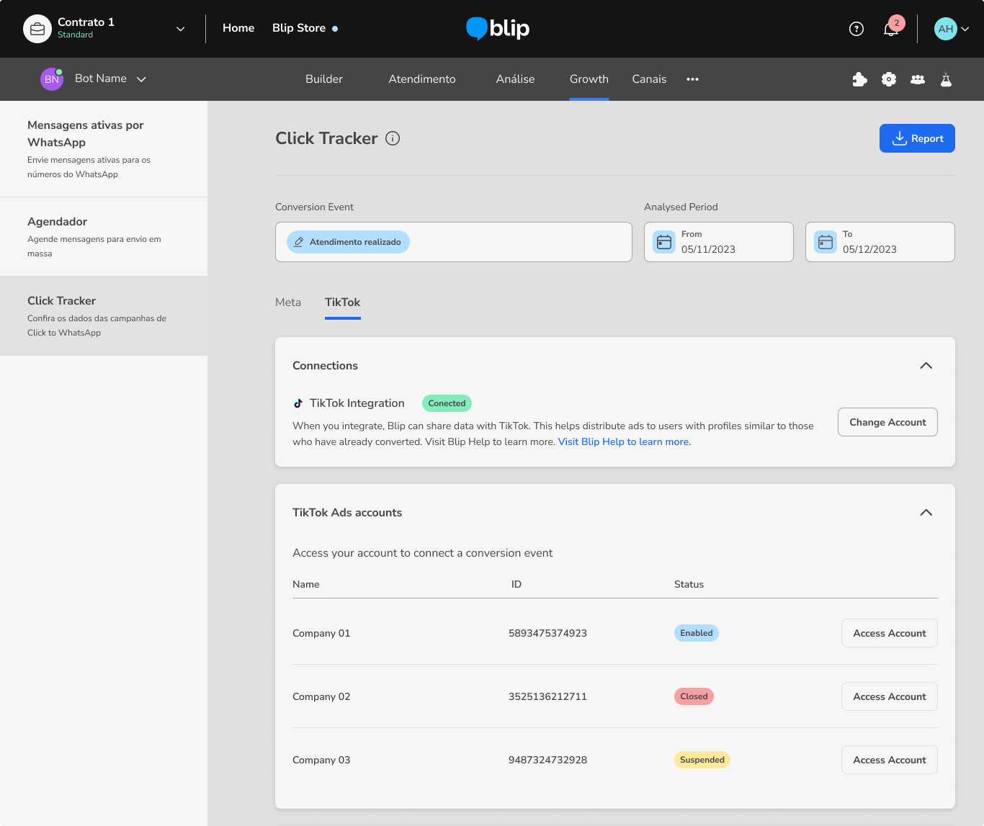This screenshot has width=984, height=826.
Task: Click the Click Tracker info icon
Action: point(393,138)
